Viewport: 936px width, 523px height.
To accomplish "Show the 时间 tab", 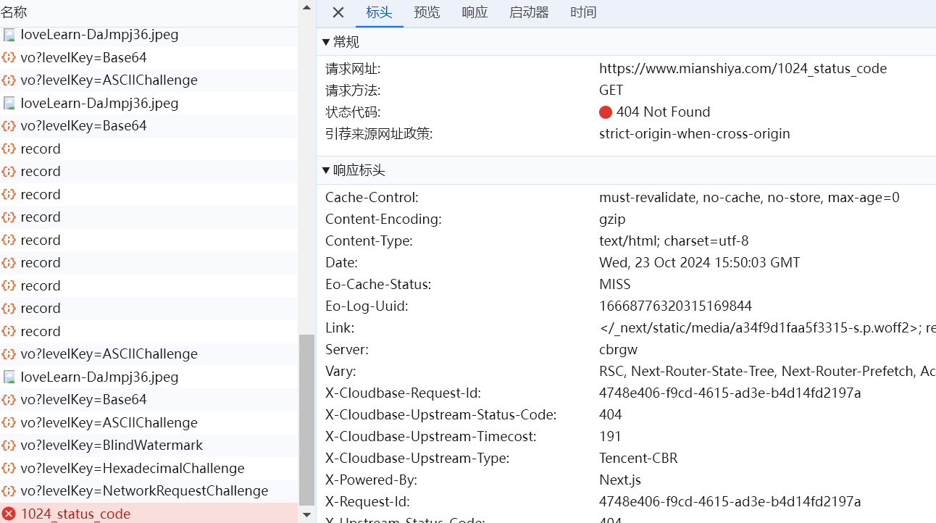I will point(583,12).
